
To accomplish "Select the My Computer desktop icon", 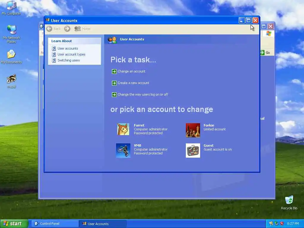I will point(12,8).
